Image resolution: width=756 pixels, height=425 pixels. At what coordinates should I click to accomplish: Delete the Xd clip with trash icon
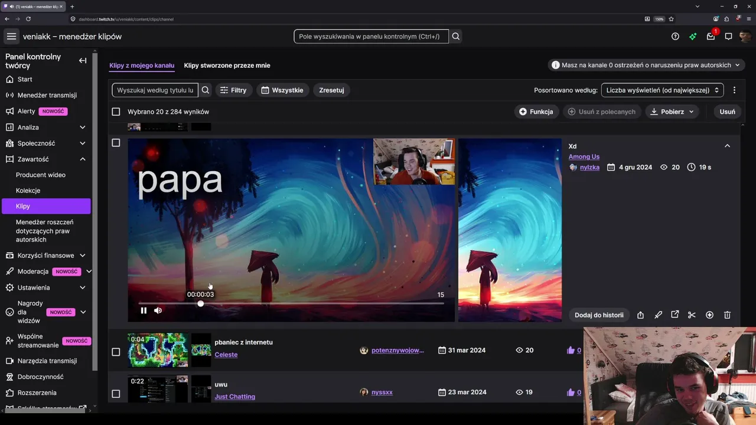[x=727, y=315]
